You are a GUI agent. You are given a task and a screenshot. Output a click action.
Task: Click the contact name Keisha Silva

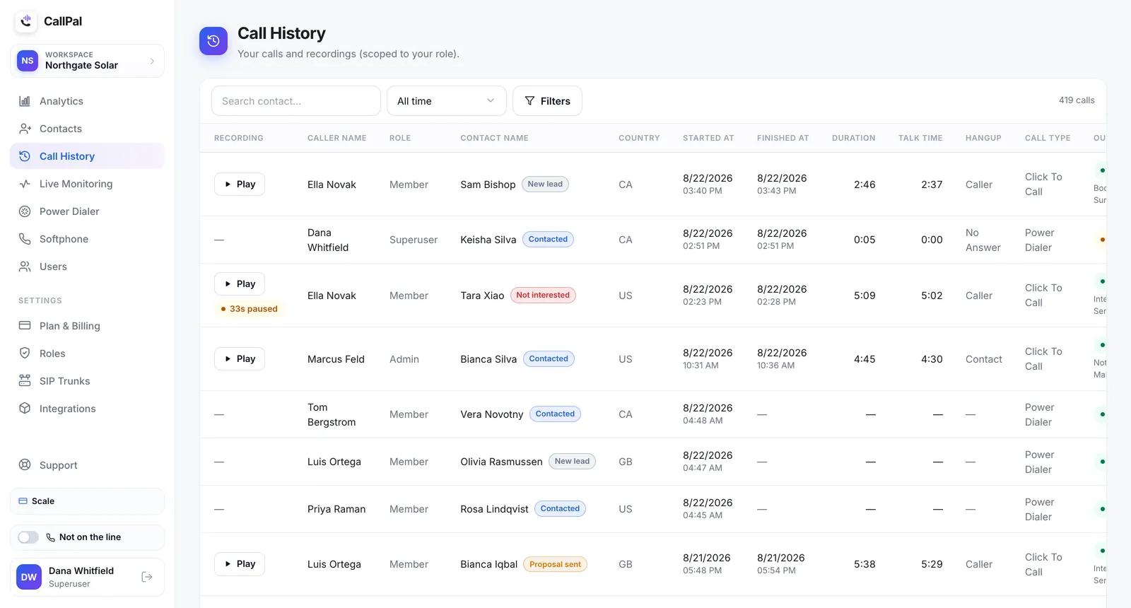coord(488,240)
